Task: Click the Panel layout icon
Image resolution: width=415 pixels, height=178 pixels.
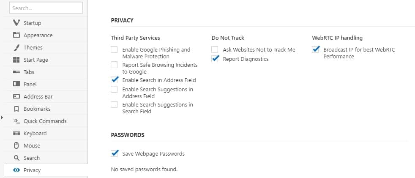Action: coord(16,84)
